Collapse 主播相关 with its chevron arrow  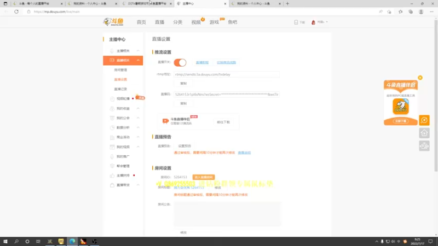[x=138, y=51]
